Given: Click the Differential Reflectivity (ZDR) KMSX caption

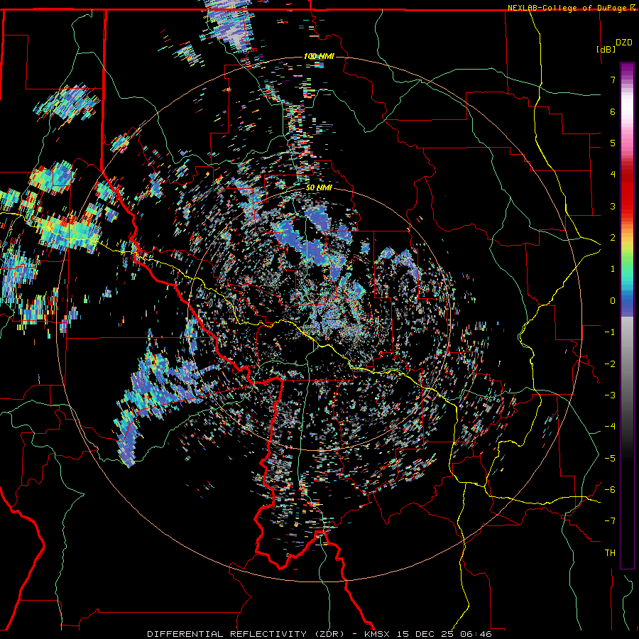Looking at the screenshot, I should tap(319, 634).
